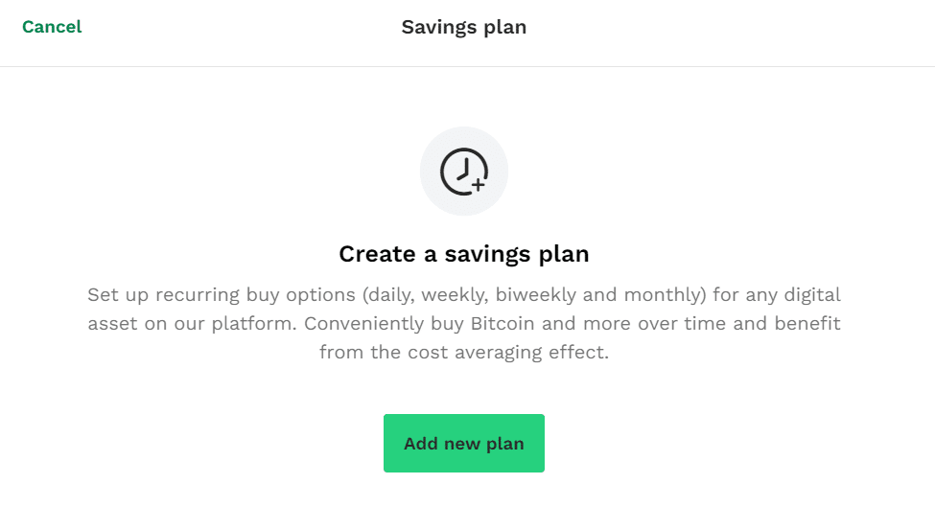Click the word digital in the description
This screenshot has height=530, width=935.
pos(812,294)
